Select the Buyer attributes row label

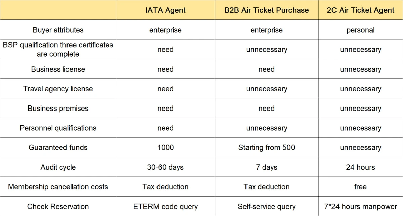click(58, 30)
